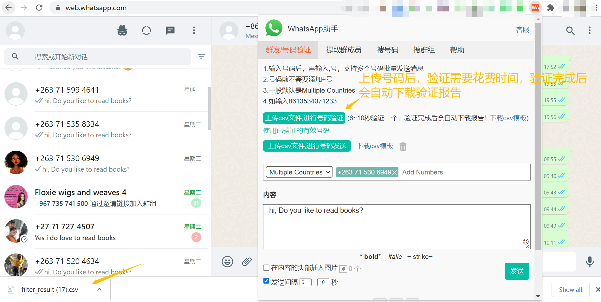
Task: Open chat with +263 71 599 4641
Action: 106,95
